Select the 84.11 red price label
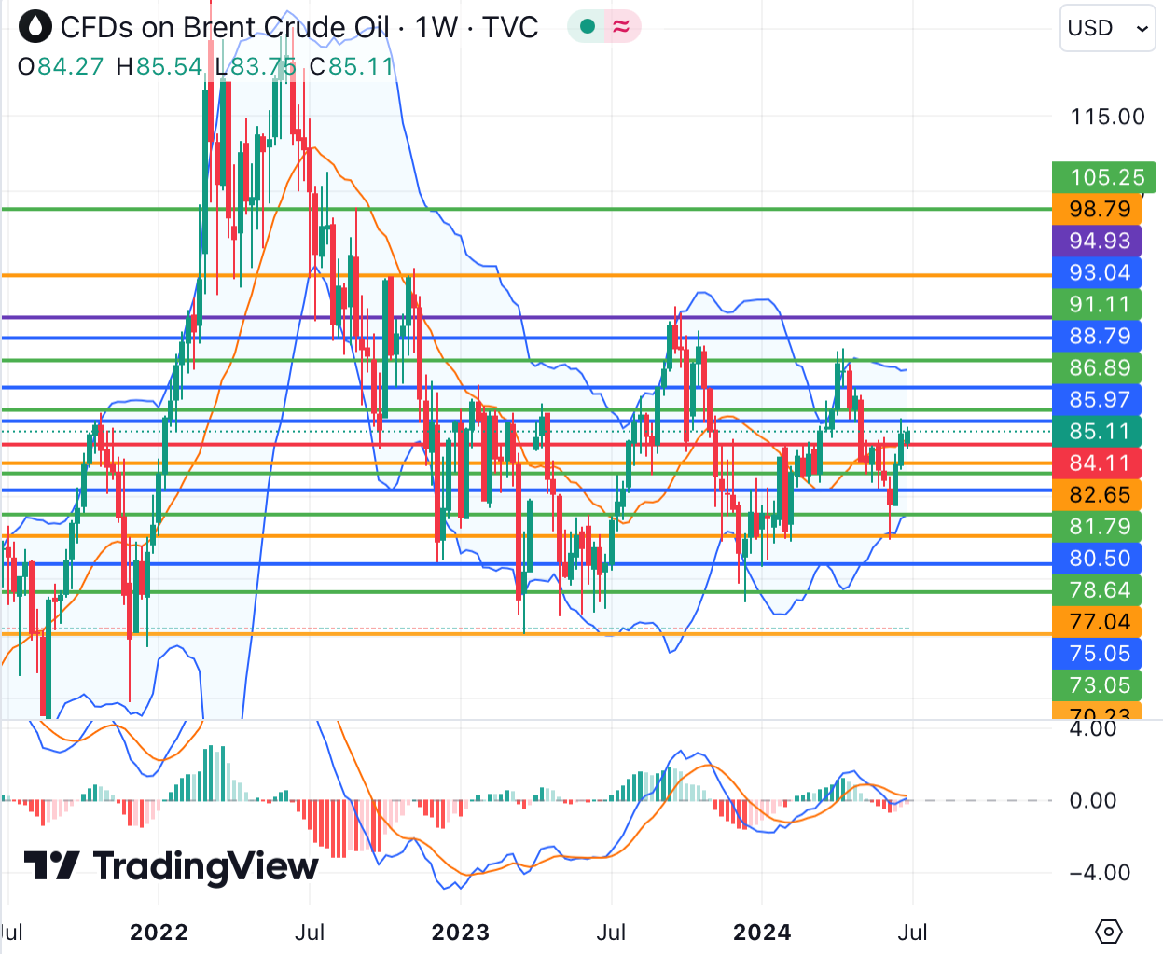This screenshot has height=954, width=1163. [x=1097, y=463]
